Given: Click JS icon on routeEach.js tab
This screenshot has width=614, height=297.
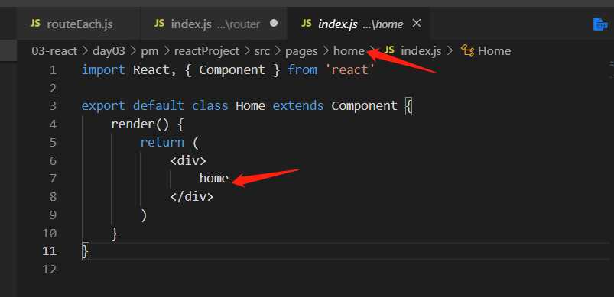Looking at the screenshot, I should tap(35, 24).
